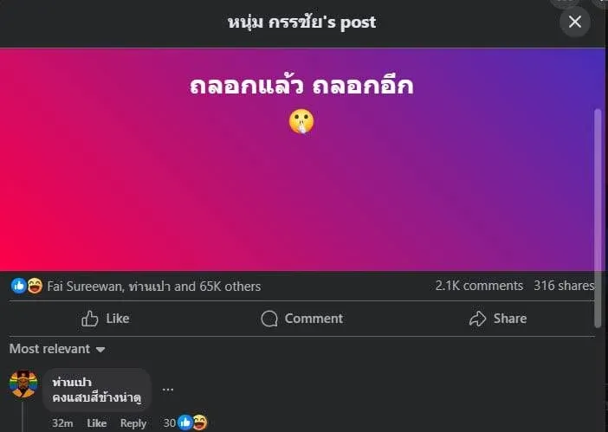Click the like reaction icon on ท่านเปา's comment
Image resolution: width=608 pixels, height=432 pixels.
click(185, 422)
